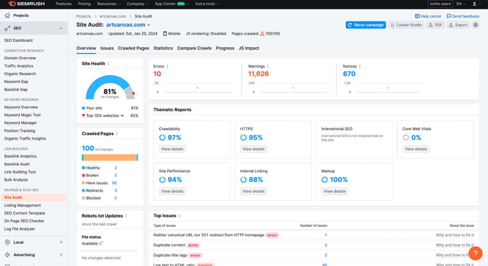Screen dimensions: 488x266
Task: Click the Errors trend chart data point
Action: (198, 88)
